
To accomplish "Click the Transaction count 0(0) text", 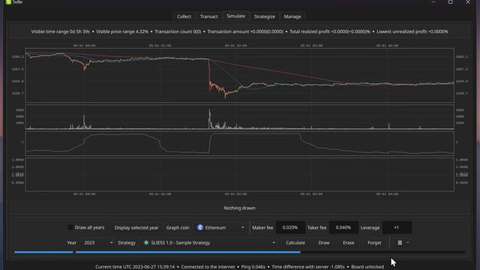I will [x=178, y=31].
